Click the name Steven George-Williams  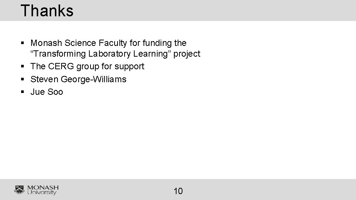(x=78, y=79)
